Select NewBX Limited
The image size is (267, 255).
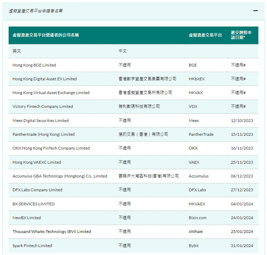pyautogui.click(x=27, y=218)
